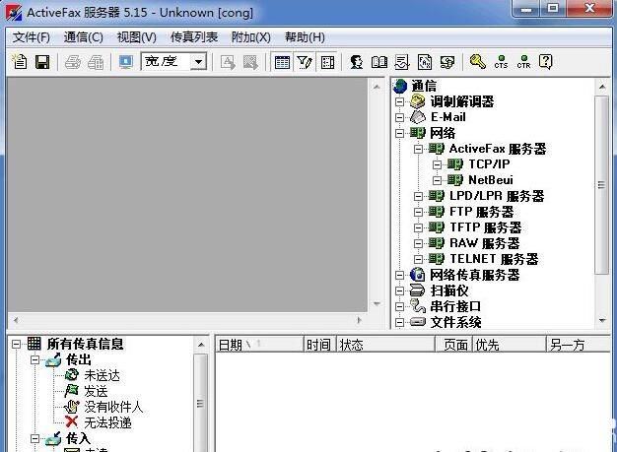Viewport: 617px width, 452px height.
Task: Sort by the 日期 column header
Action: (x=259, y=345)
